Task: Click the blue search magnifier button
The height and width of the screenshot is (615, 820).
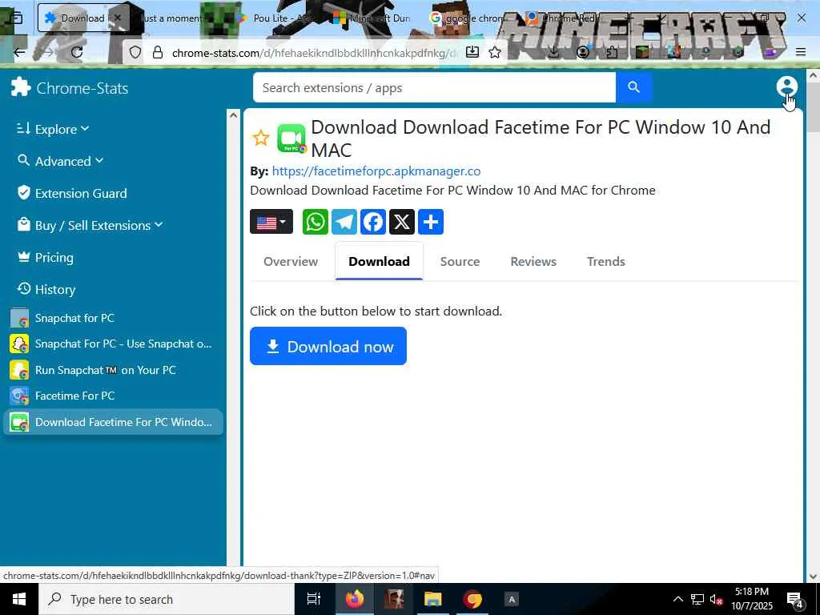Action: tap(633, 87)
